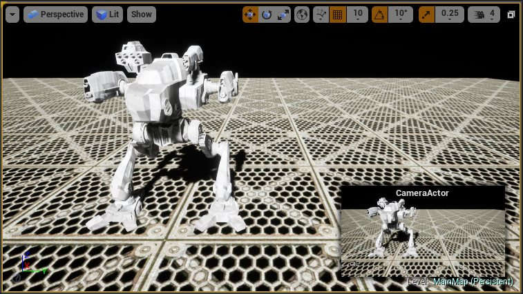Image resolution: width=523 pixels, height=294 pixels.
Task: Select the translate (move) gizmo tool
Action: [x=250, y=14]
